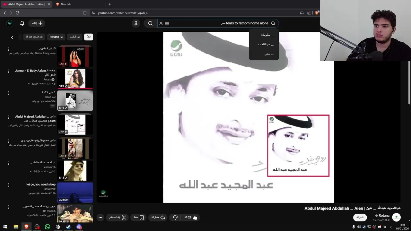
Task: Open options for the انهكتني video by essammb
Action: pyautogui.click(x=9, y=163)
